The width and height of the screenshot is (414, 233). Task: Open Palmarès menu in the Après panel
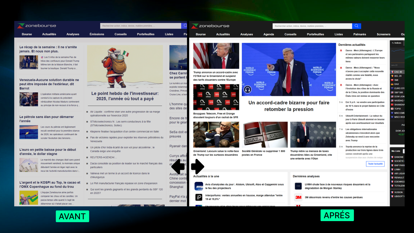point(360,34)
